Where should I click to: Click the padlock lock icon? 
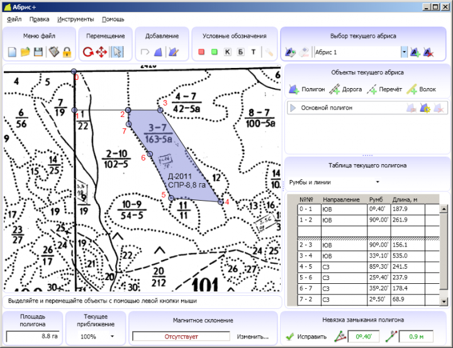tap(66, 52)
